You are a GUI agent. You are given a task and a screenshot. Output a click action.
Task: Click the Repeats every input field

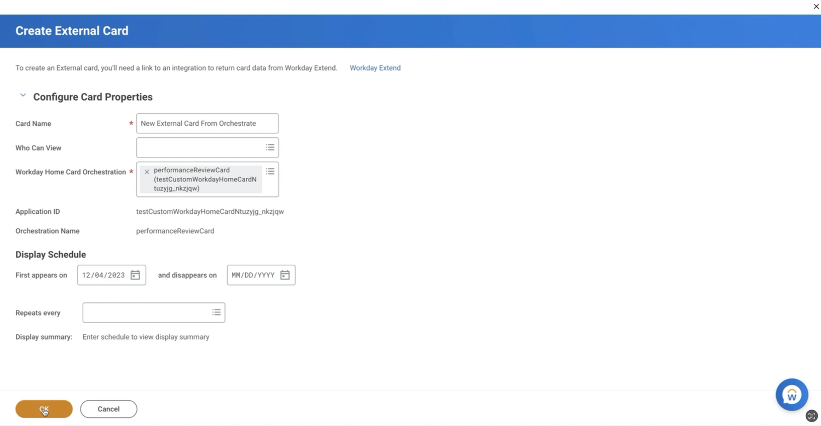click(x=145, y=312)
